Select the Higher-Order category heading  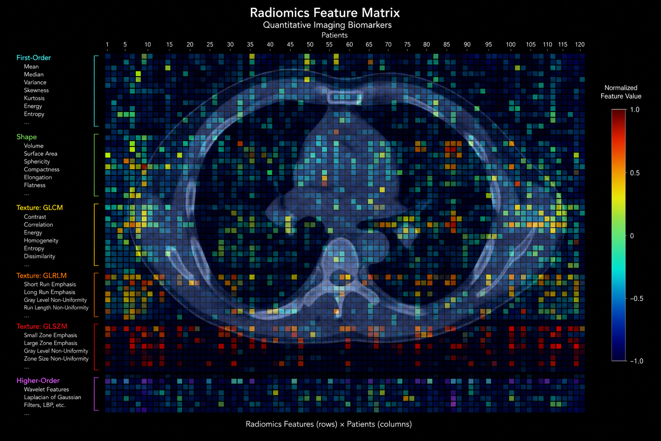coord(38,381)
